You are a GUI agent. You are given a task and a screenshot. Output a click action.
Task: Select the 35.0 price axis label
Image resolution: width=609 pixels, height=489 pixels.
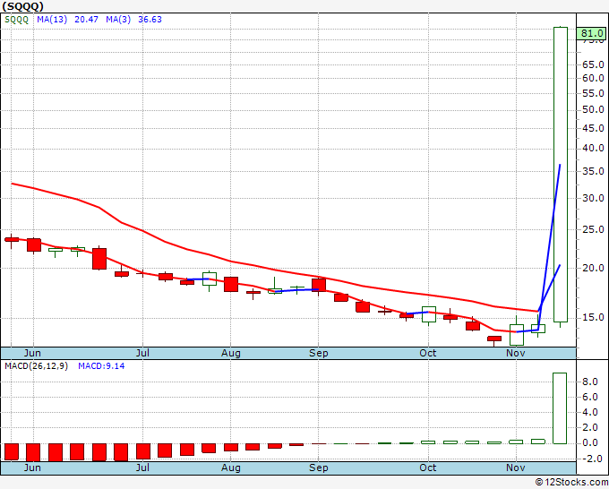coord(593,171)
